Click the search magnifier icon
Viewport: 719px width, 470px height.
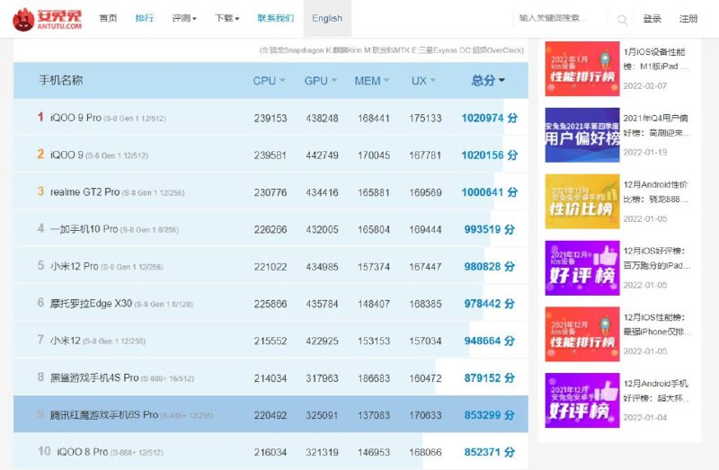622,20
